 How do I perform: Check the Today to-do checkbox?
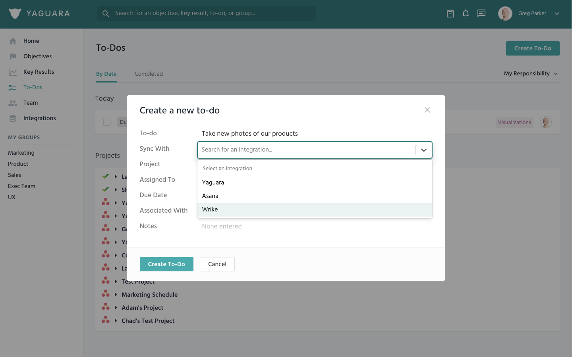[107, 122]
